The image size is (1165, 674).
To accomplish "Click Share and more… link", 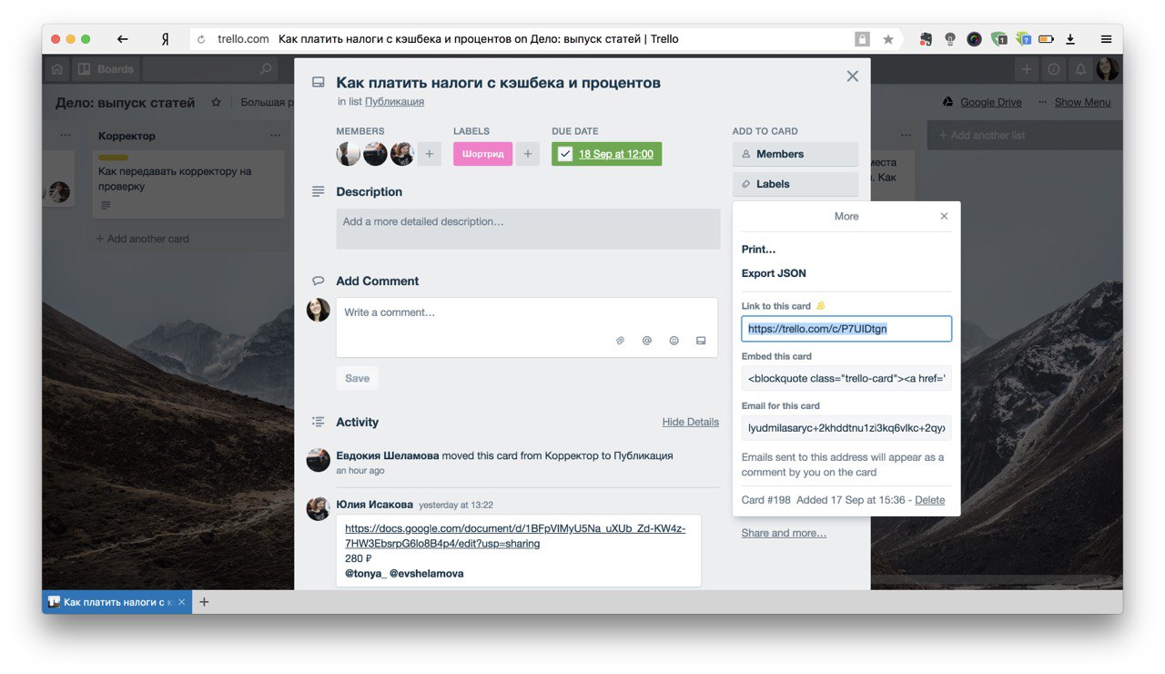I will pos(784,533).
